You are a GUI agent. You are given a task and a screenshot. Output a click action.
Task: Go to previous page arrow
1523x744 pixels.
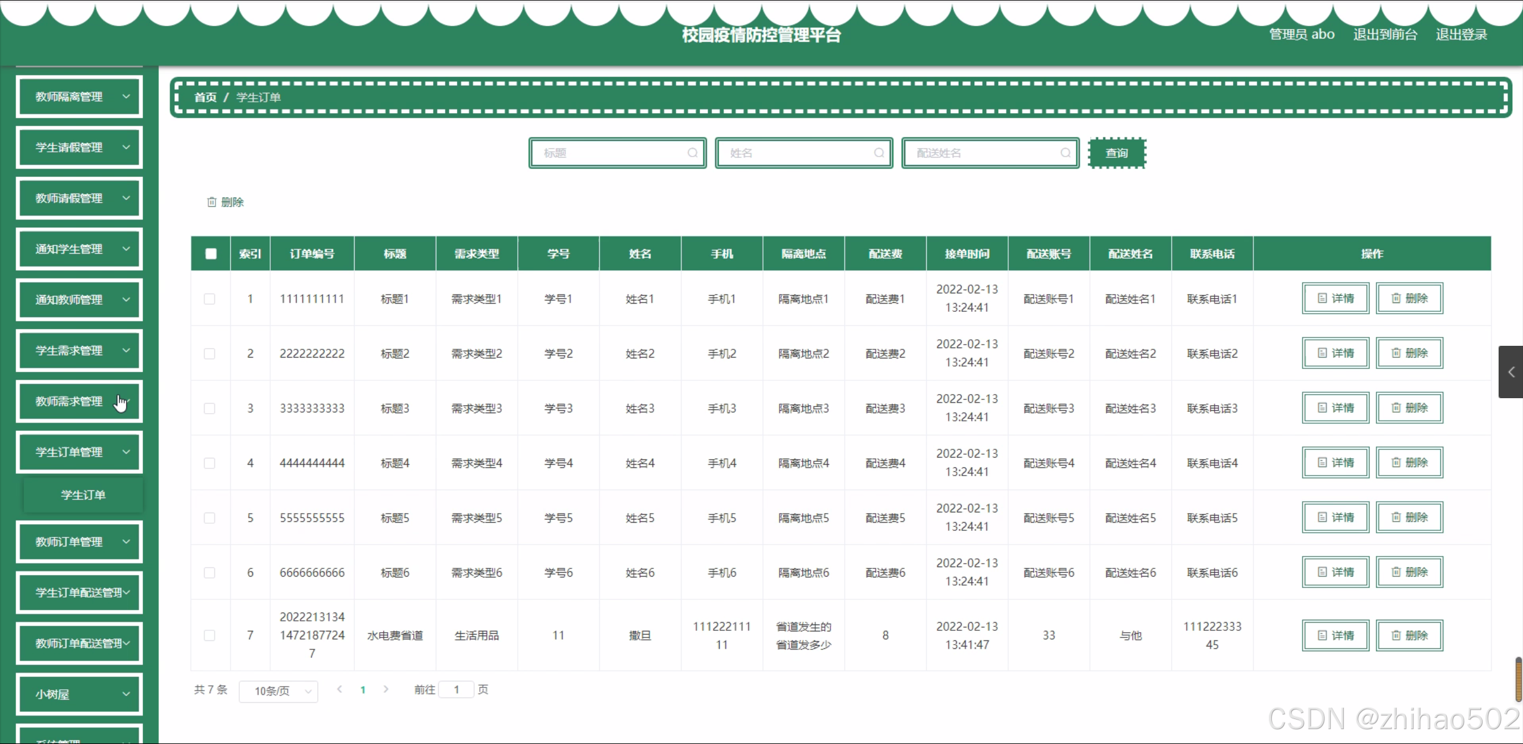point(339,689)
